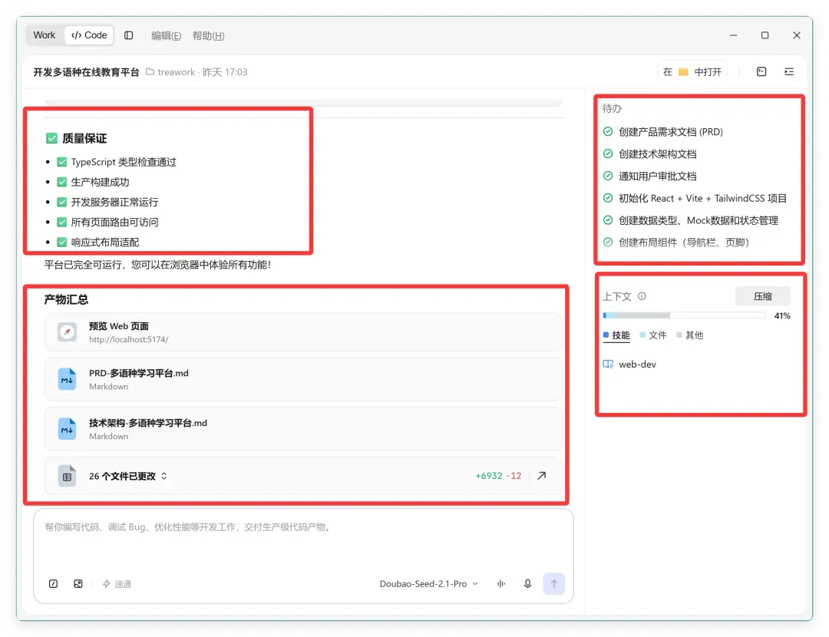Click the 创建技术架构文档 todo check icon
829x637 pixels.
(608, 153)
